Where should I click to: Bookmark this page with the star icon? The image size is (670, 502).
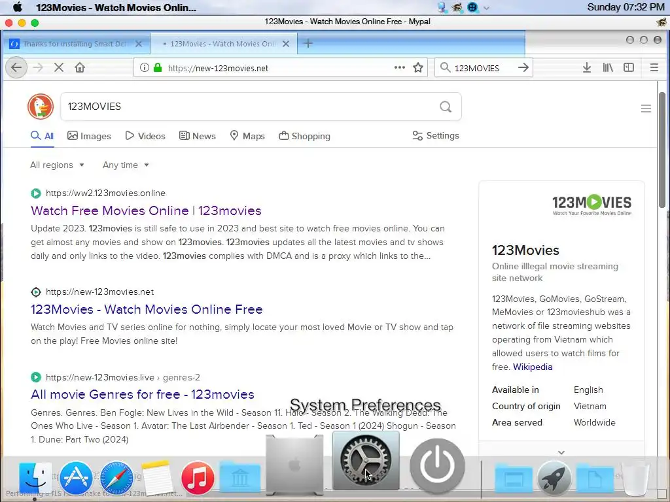coord(418,67)
